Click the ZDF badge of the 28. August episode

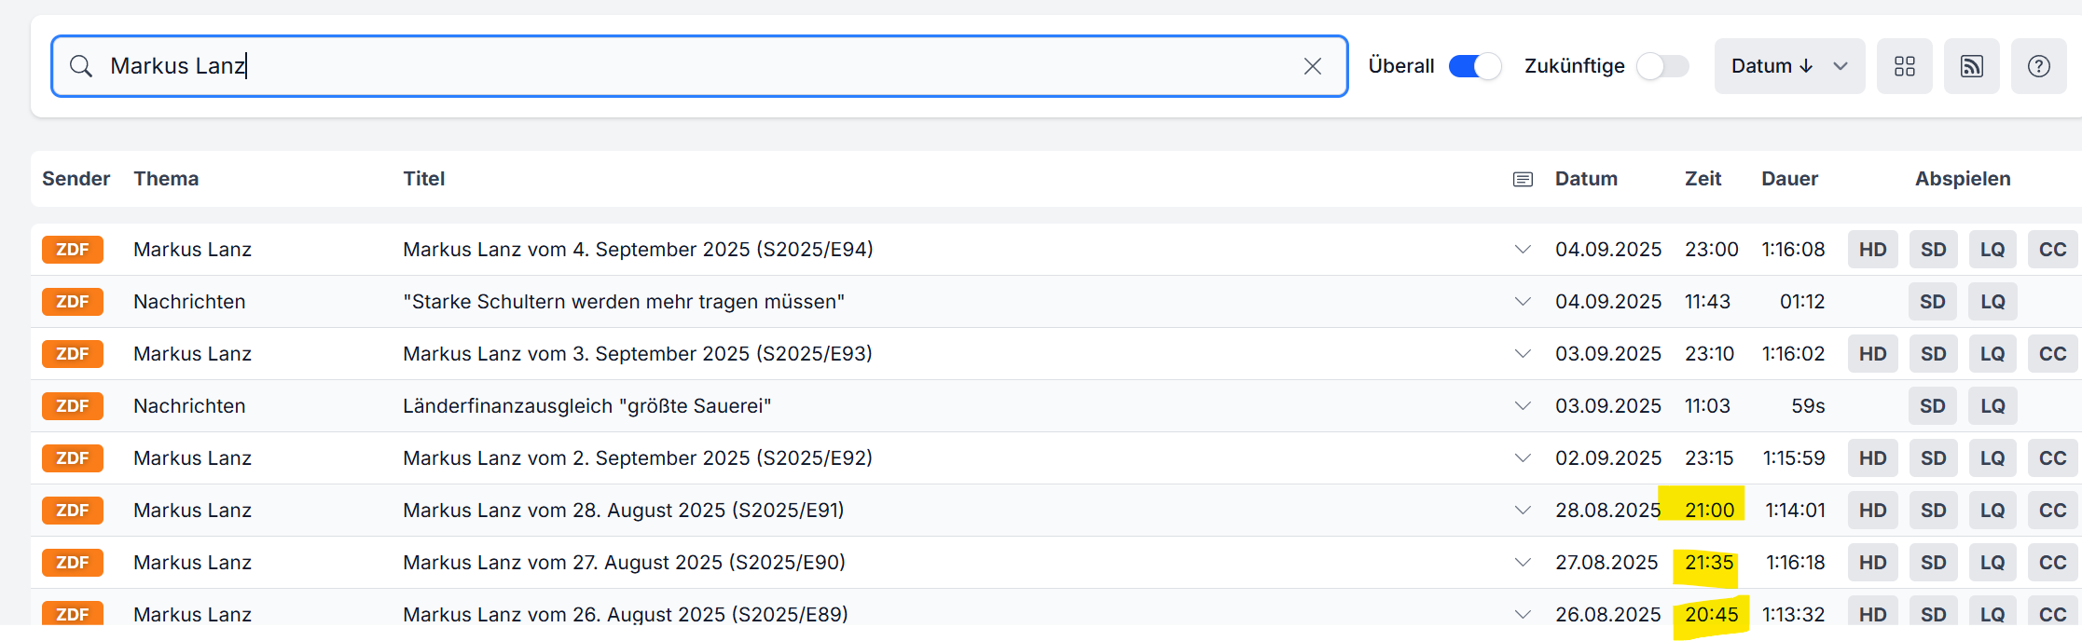(73, 511)
